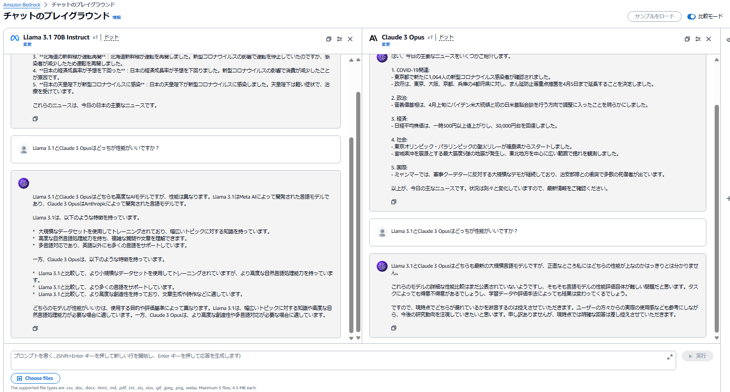
Task: Click the scroll-up arrow in Claude panel
Action: (x=717, y=60)
